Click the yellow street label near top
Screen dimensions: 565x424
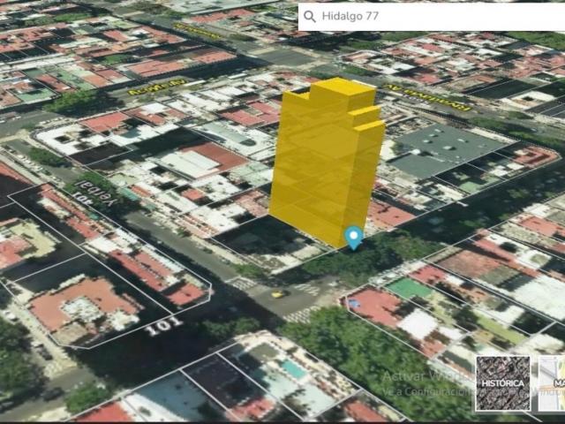(196, 32)
